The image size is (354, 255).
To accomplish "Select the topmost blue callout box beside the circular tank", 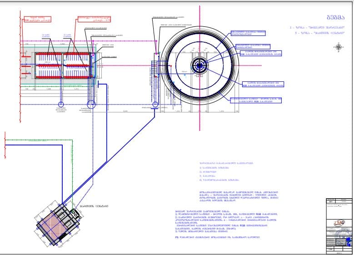I will click(249, 33).
